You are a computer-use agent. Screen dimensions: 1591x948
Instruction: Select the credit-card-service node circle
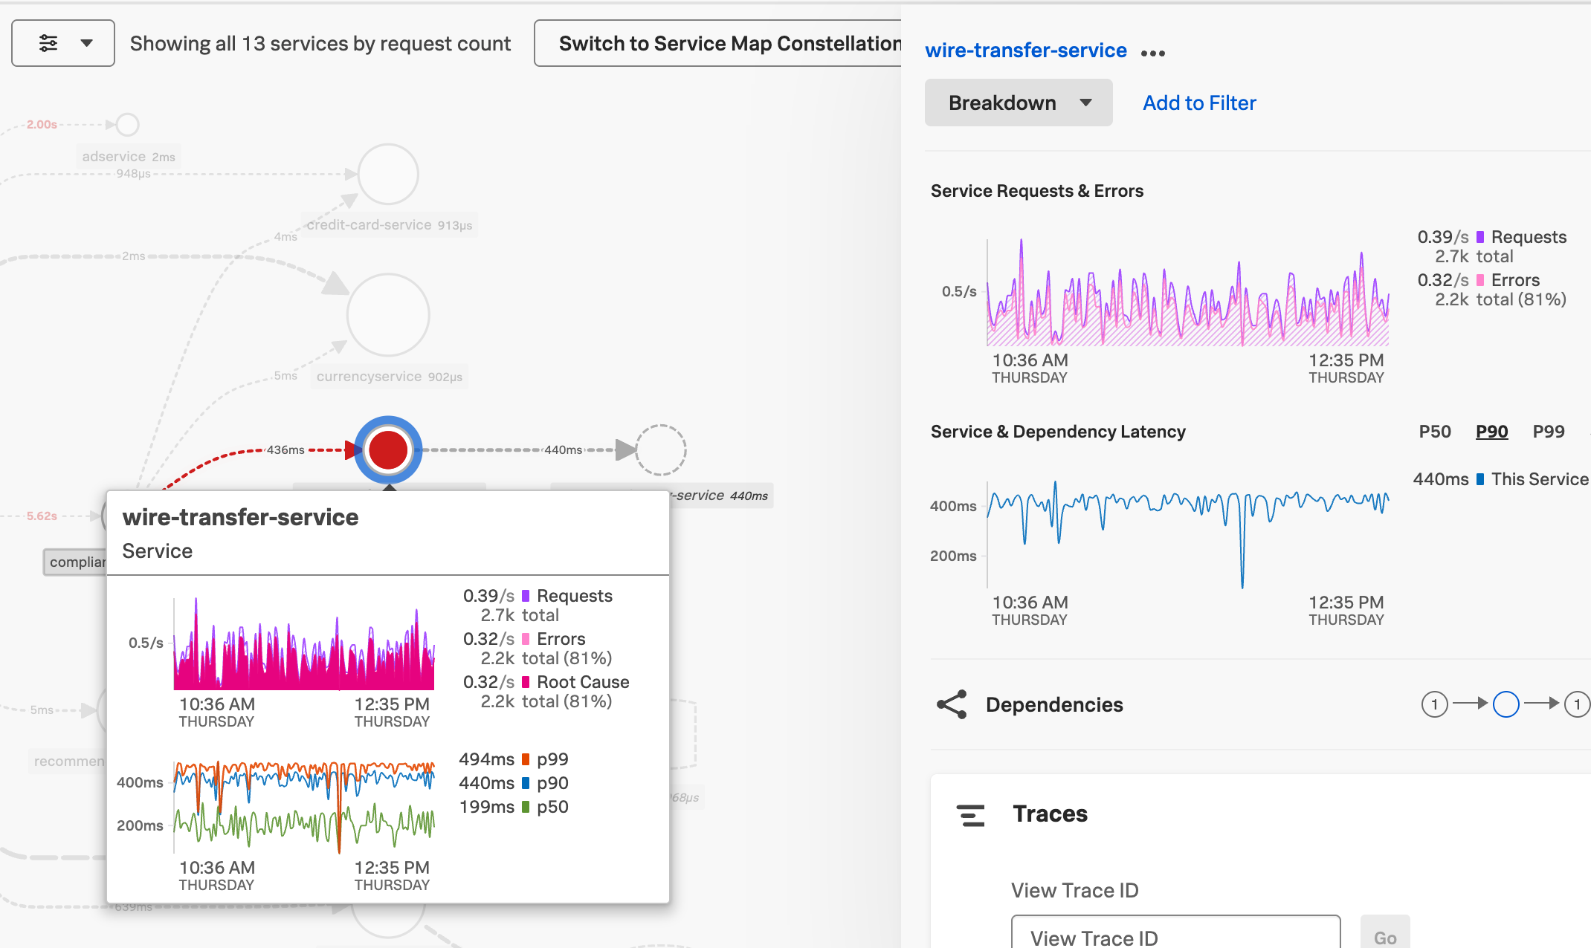387,173
